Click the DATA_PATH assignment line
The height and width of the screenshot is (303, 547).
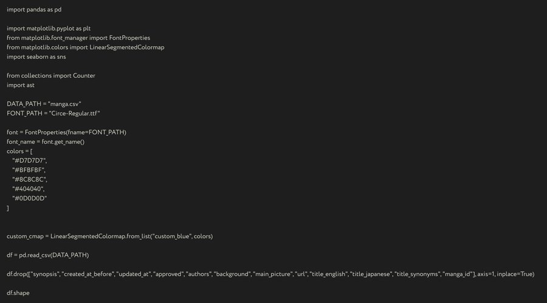pos(44,104)
